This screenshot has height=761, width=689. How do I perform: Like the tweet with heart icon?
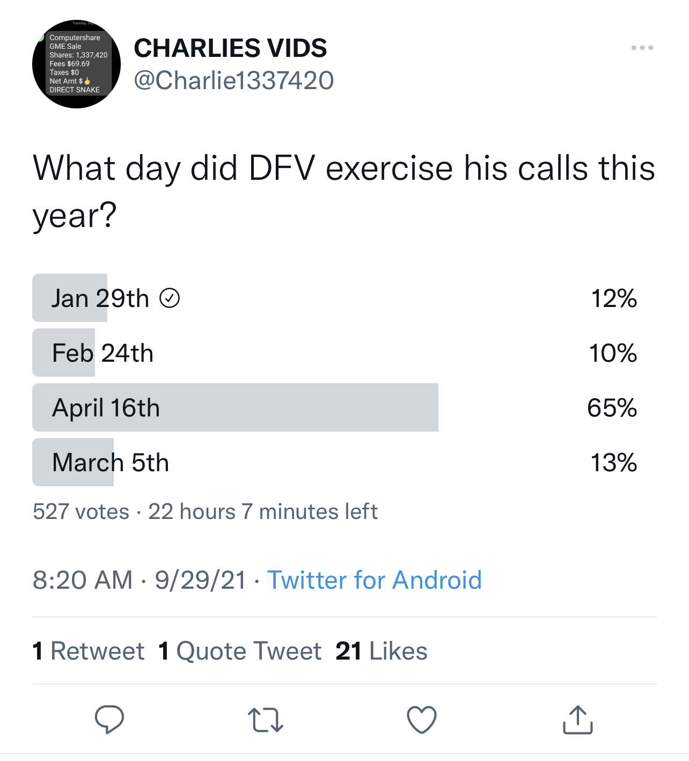point(422,720)
